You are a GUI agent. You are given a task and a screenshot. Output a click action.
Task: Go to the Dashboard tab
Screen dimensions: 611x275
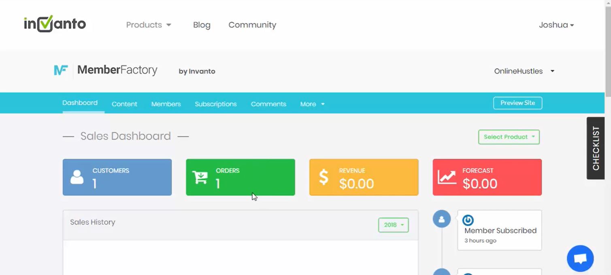tap(80, 103)
